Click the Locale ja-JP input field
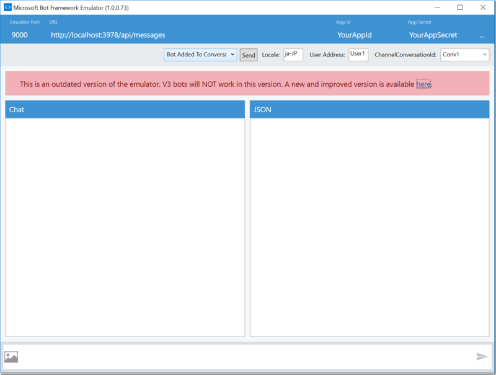 pyautogui.click(x=293, y=55)
